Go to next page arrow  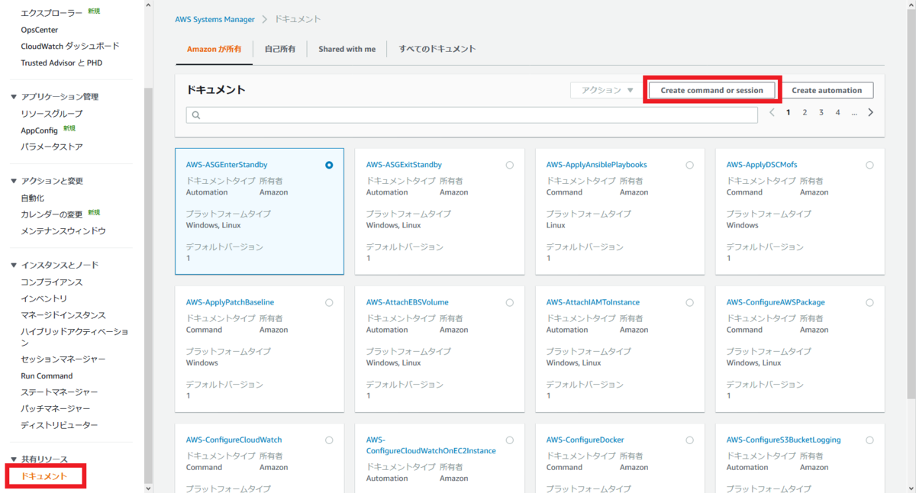[x=871, y=112]
